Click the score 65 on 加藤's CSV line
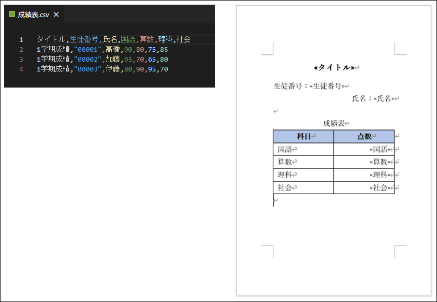The width and height of the screenshot is (437, 302). click(x=152, y=60)
